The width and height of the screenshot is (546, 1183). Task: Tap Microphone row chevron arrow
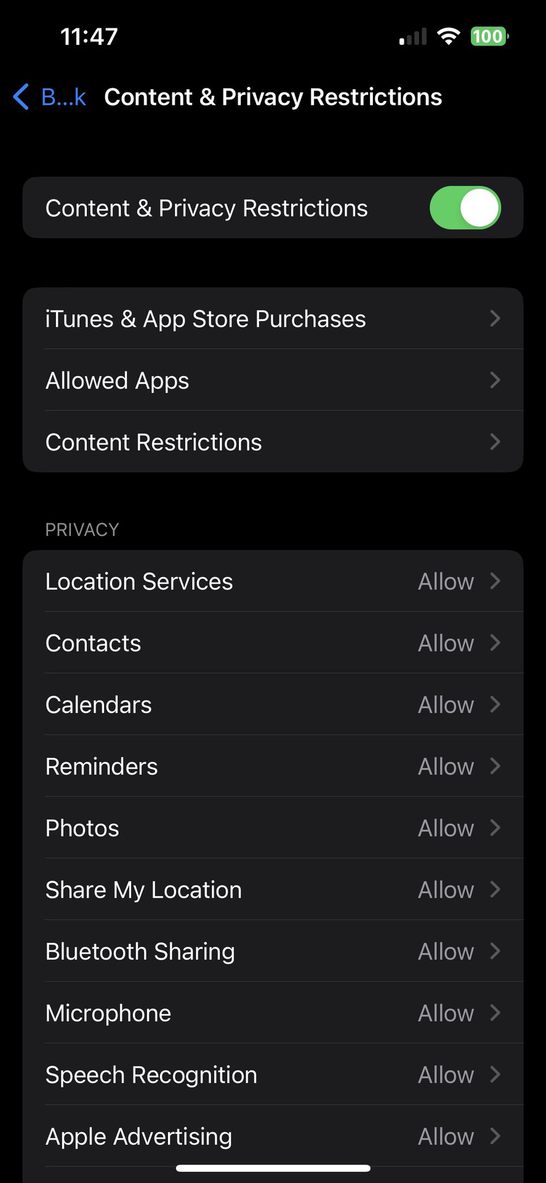tap(495, 1012)
